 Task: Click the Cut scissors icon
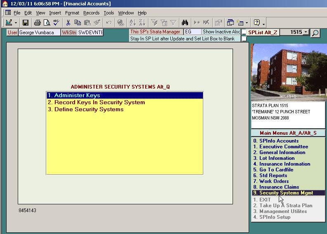coord(68,23)
